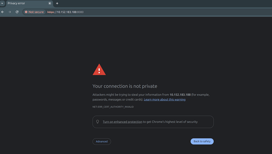Screen dimensions: 272x154
Task: Click NET::ERR_CERT_AUTHORITY_INVALID error code
Action: [x=113, y=107]
